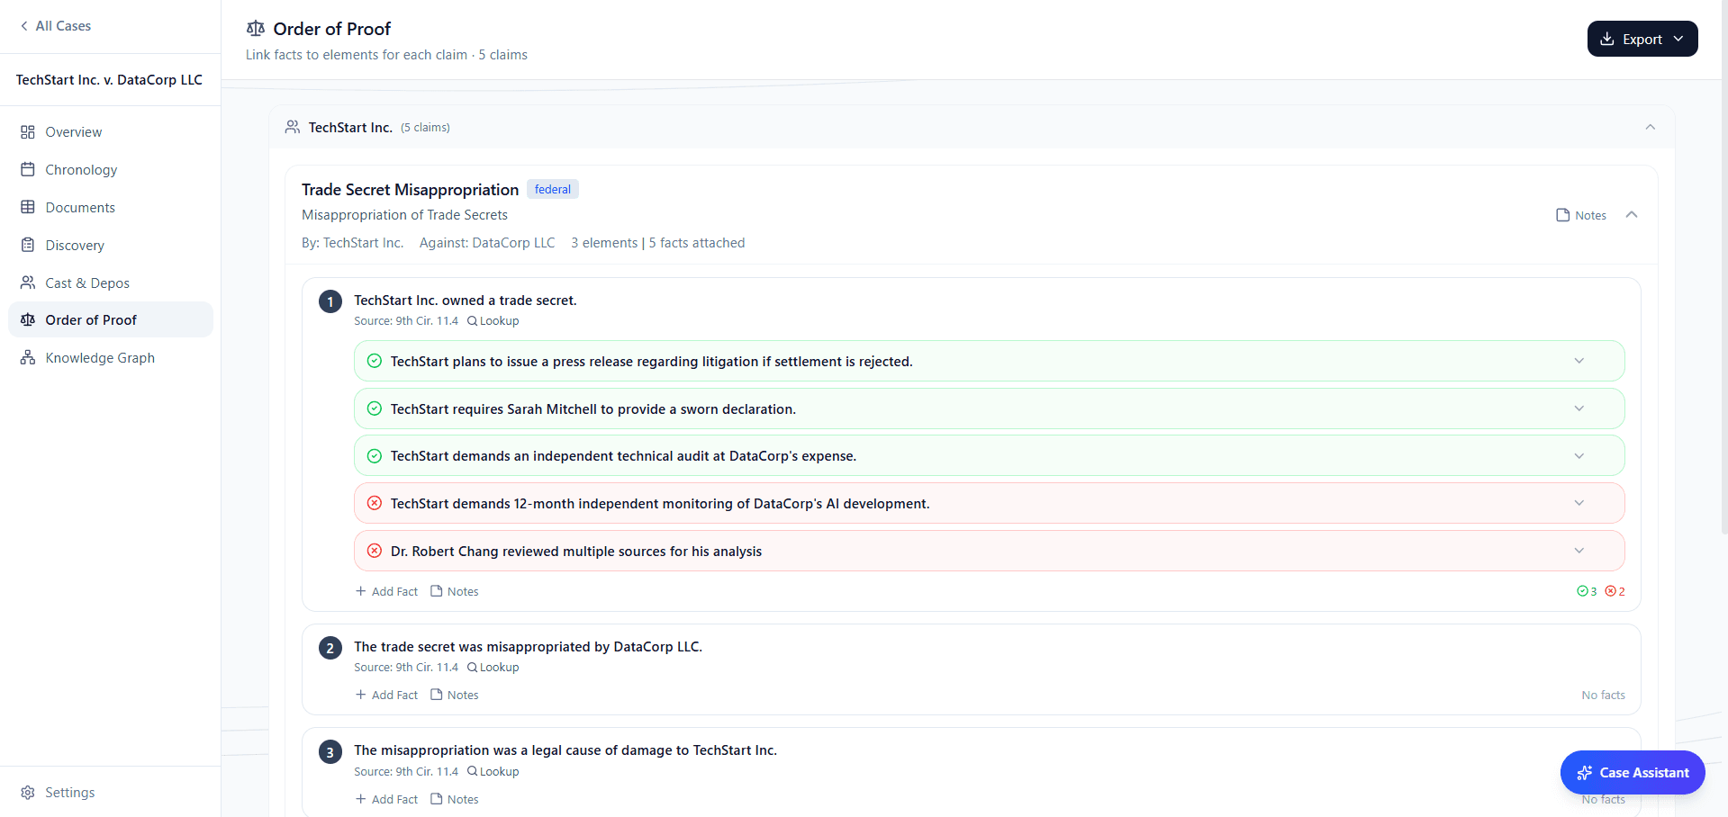Viewport: 1728px width, 817px height.
Task: Open Settings gear icon
Action: tap(28, 793)
